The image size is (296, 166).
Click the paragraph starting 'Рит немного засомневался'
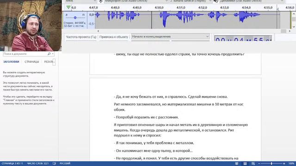click(x=179, y=107)
